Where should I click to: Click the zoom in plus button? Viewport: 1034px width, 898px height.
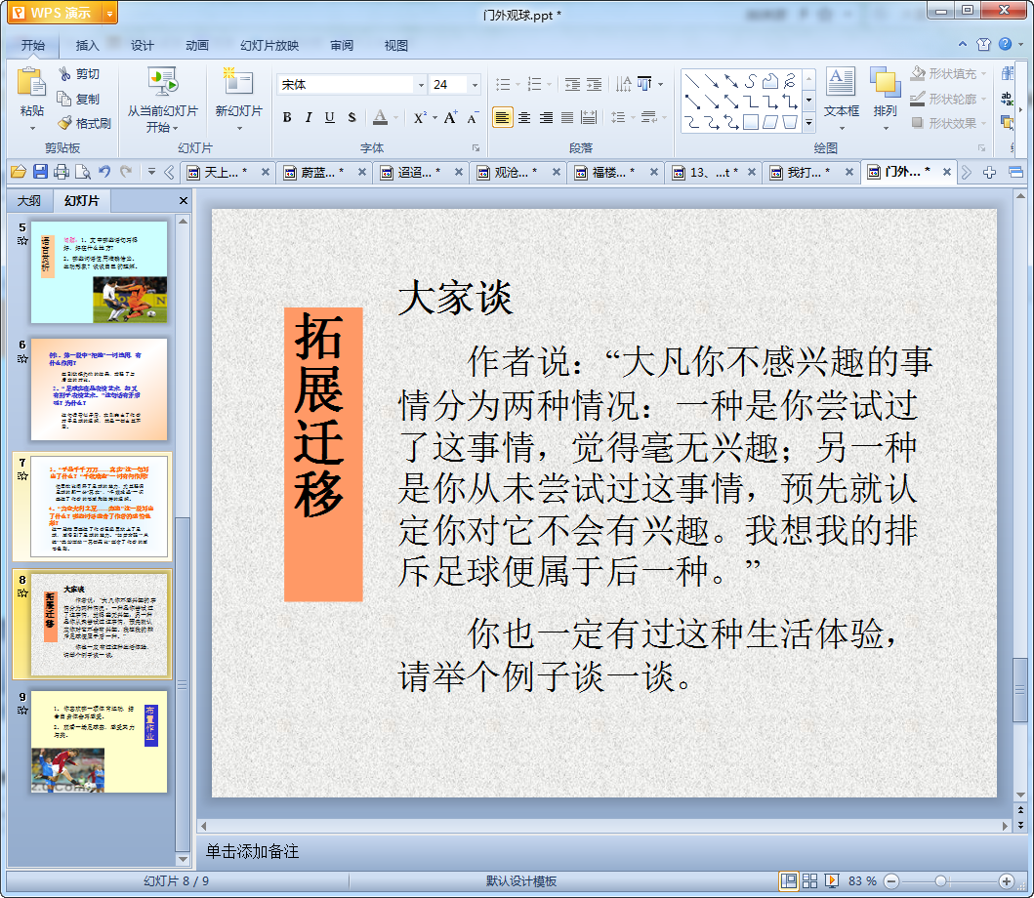(x=1007, y=880)
